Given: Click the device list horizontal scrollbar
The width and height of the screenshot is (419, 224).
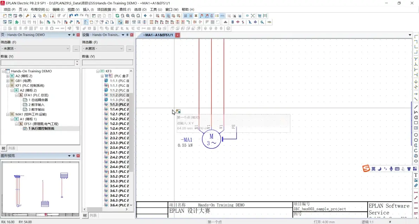Looking at the screenshot, I should coord(105,209).
